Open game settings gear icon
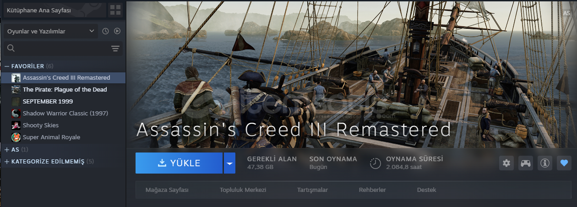The height and width of the screenshot is (207, 577). [x=506, y=163]
